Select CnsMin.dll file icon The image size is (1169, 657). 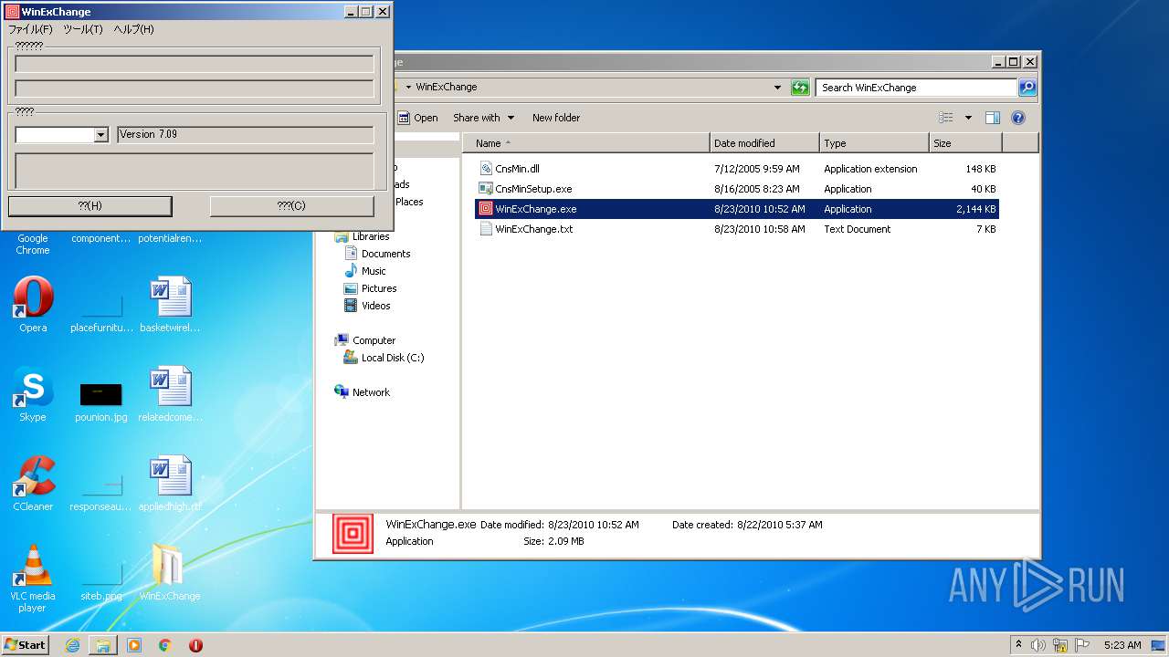point(486,169)
